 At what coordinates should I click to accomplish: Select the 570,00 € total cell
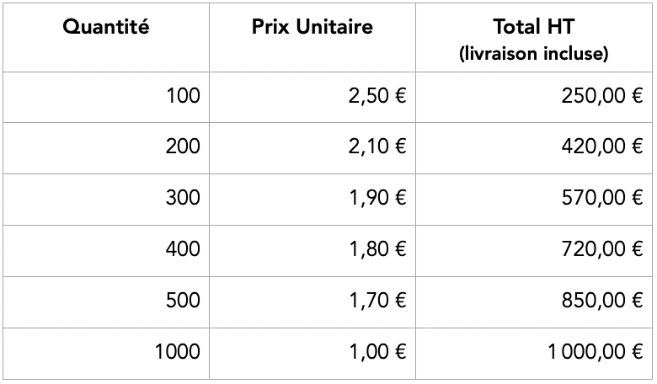point(601,198)
